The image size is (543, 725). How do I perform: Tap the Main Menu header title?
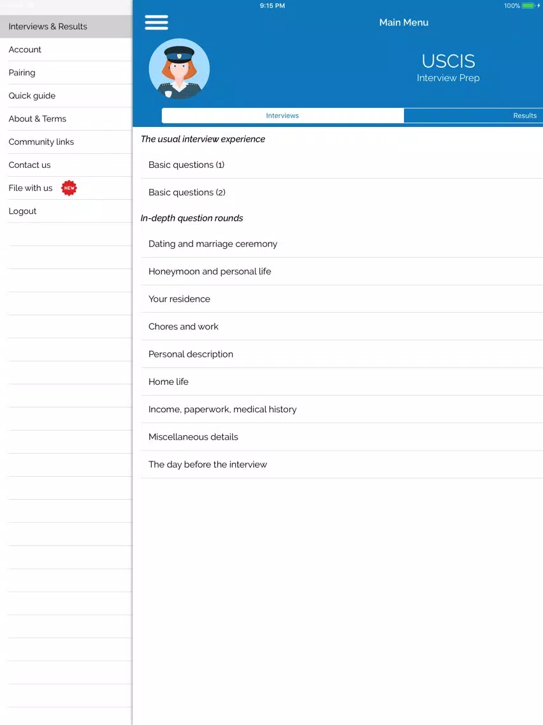(x=403, y=22)
